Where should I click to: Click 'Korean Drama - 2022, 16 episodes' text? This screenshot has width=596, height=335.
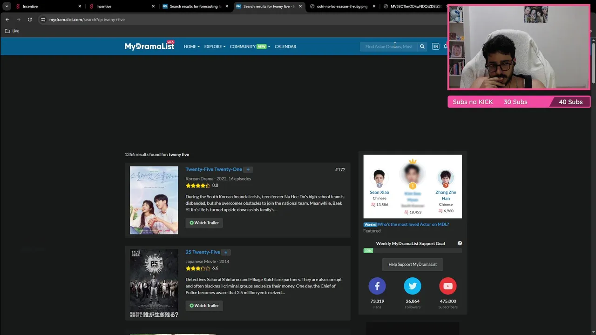click(x=218, y=179)
